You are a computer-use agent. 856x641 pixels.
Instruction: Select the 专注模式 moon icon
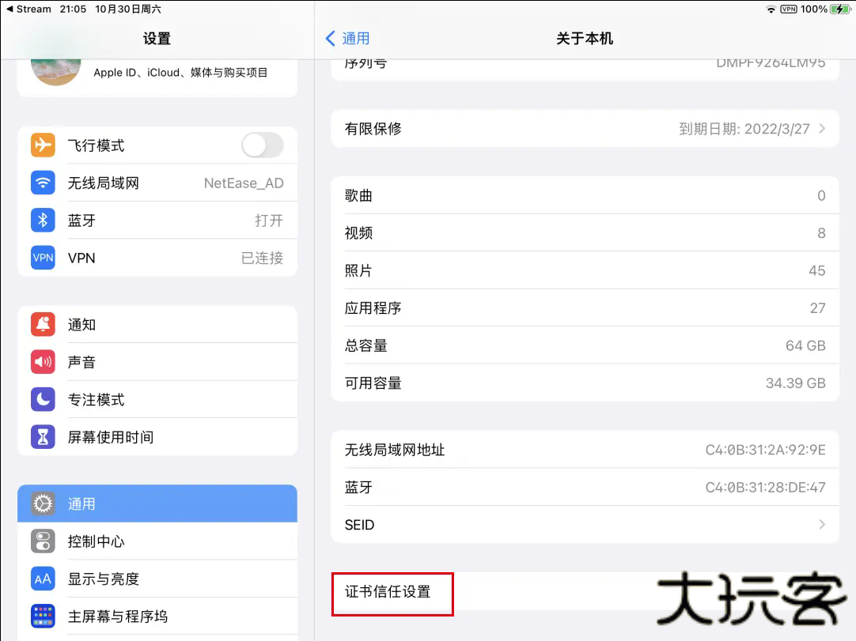[42, 399]
